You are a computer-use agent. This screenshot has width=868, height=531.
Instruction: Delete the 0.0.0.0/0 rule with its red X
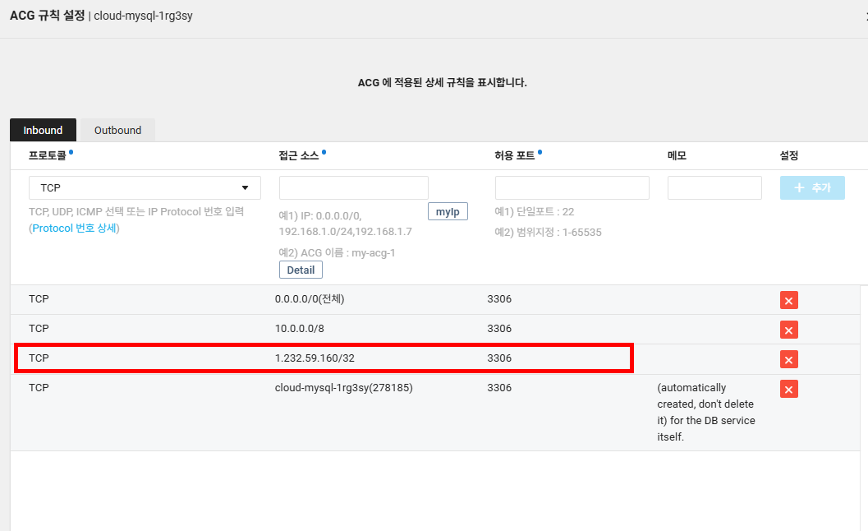789,300
